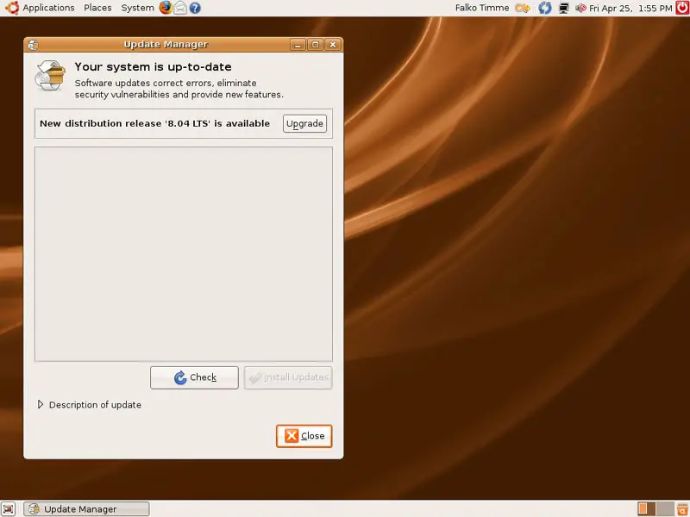The image size is (690, 517).
Task: Click the Falko Timme user switcher
Action: 482,8
